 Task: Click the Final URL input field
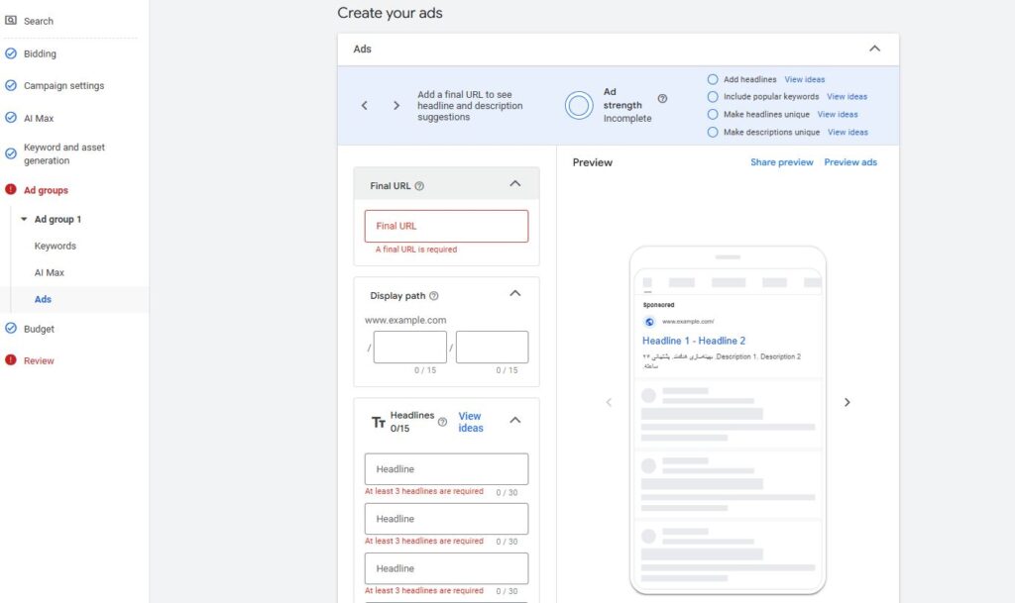point(446,226)
